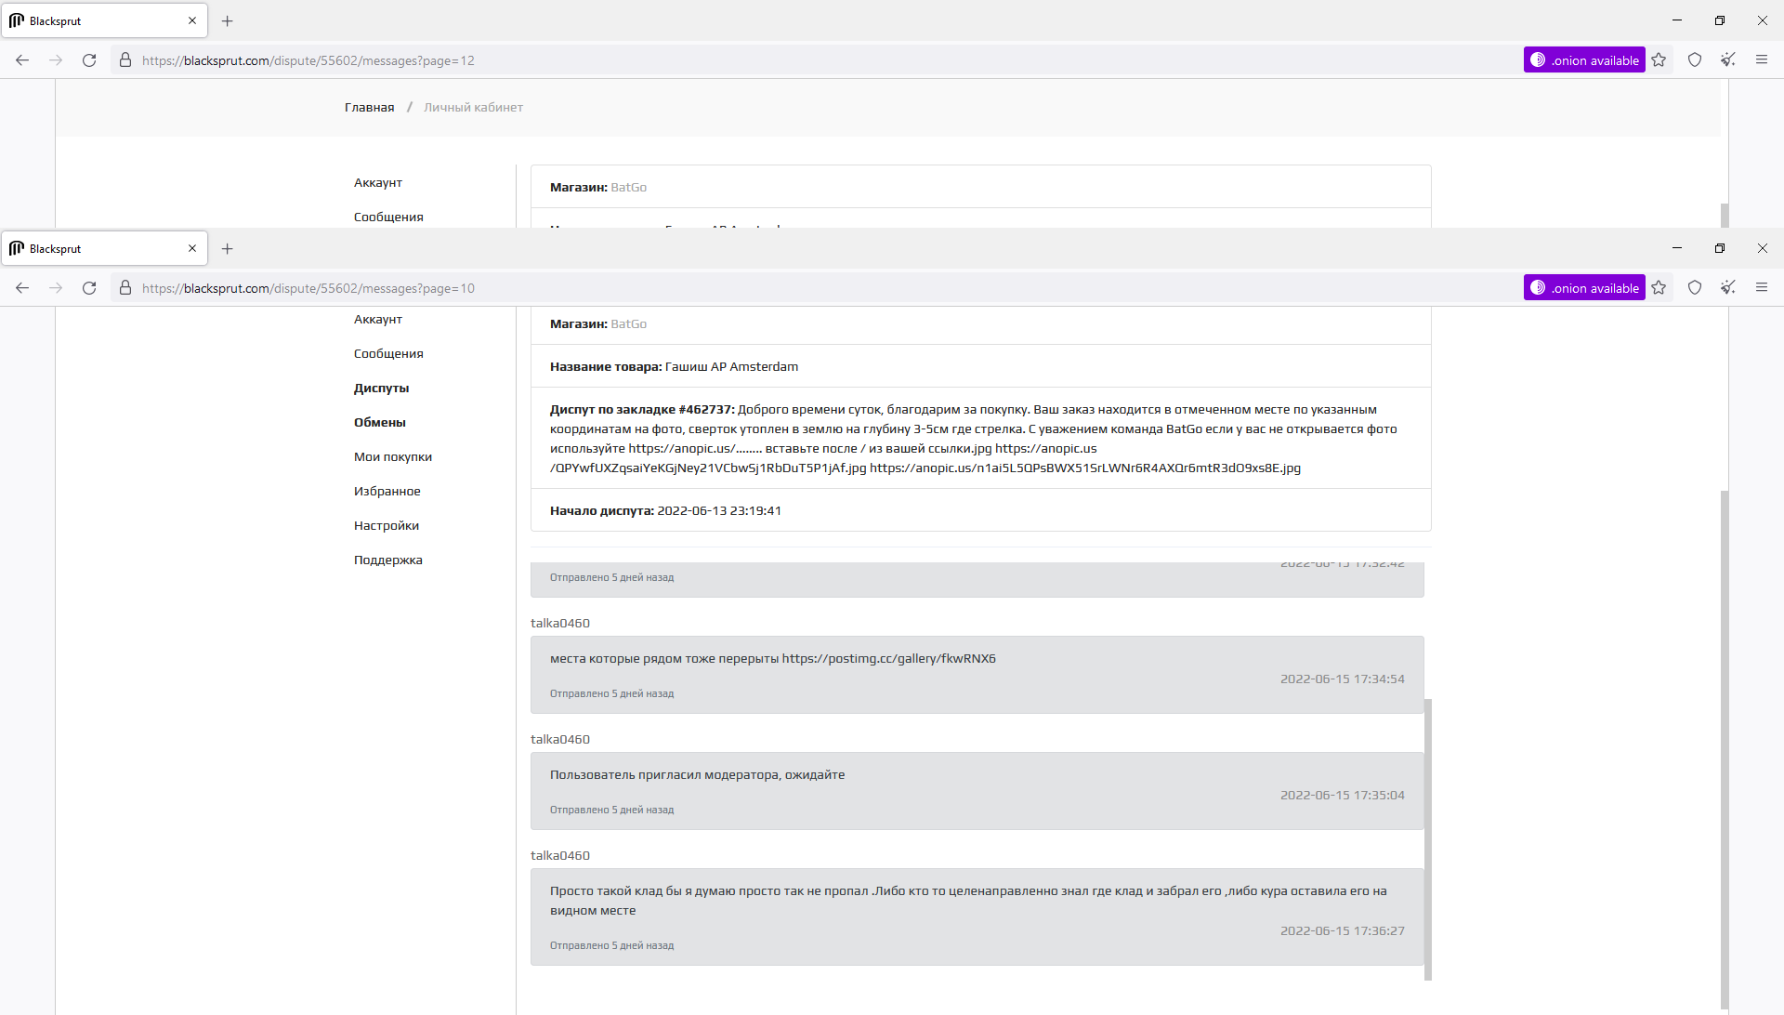Click Диспут по закладке #462737 label
Image resolution: width=1784 pixels, height=1015 pixels.
coord(641,409)
